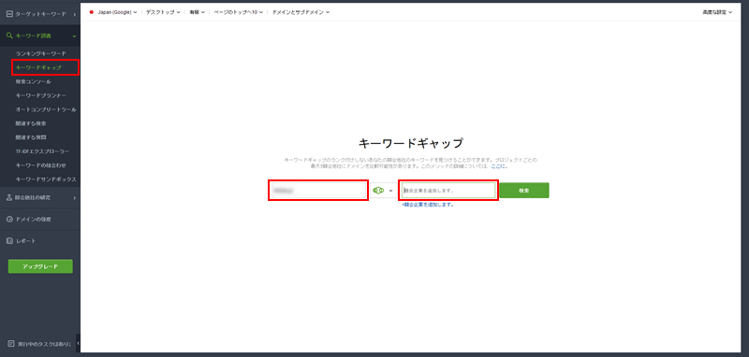Open 関連する質問 in the sidebar
Image resolution: width=749 pixels, height=357 pixels.
[31, 137]
